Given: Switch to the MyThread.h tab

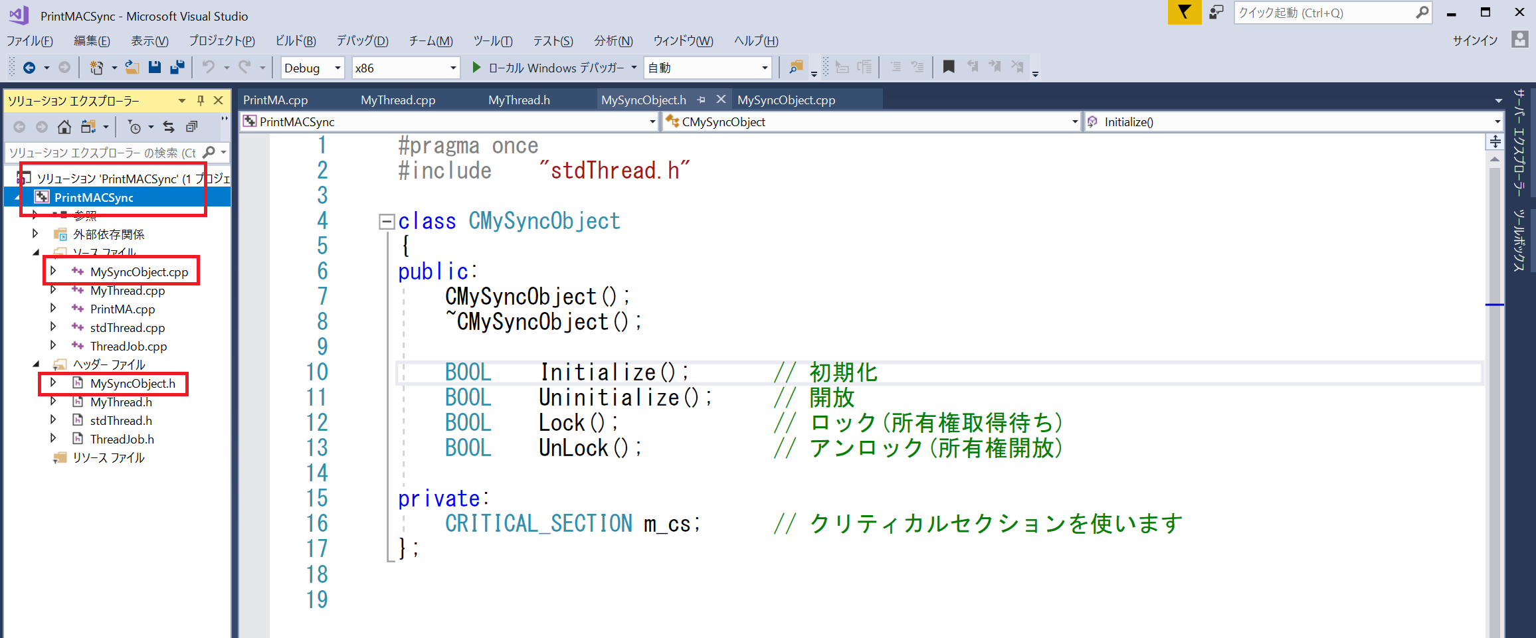Looking at the screenshot, I should [519, 100].
